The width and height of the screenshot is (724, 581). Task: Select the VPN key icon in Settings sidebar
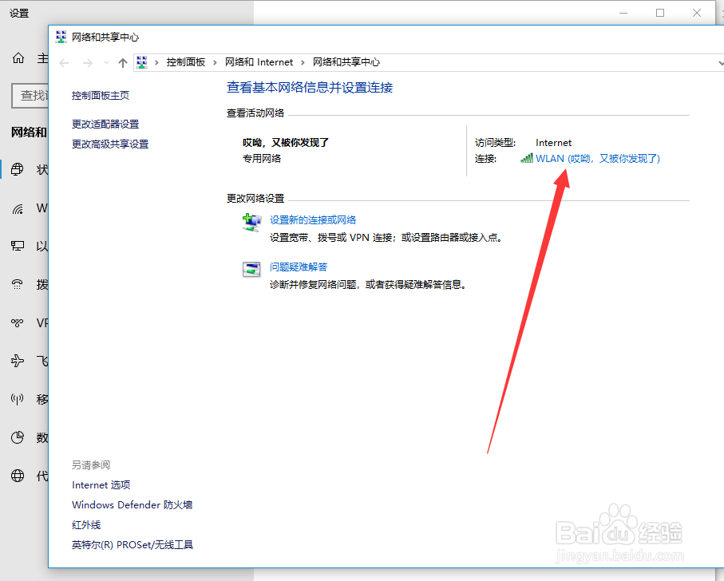click(x=17, y=322)
